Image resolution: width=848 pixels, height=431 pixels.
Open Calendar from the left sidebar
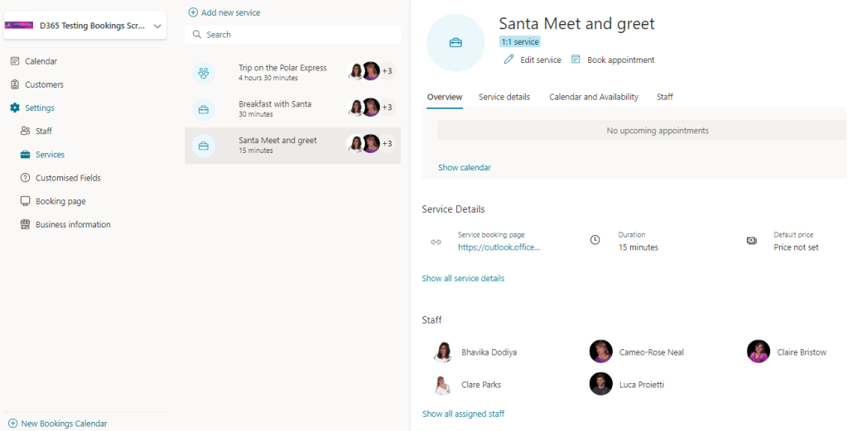tap(41, 61)
